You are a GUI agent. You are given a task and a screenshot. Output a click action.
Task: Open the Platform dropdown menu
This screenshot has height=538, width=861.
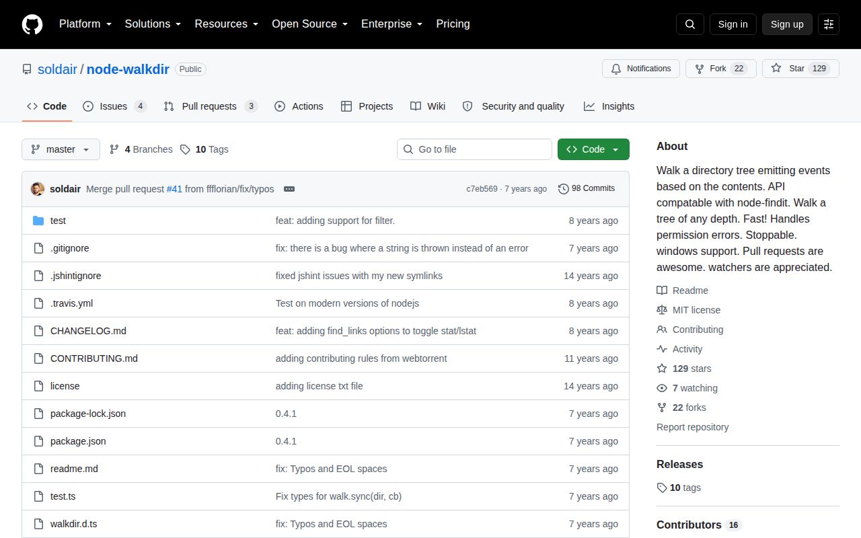tap(87, 24)
